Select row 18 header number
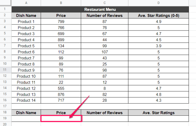This screenshot has height=126, width=196. tap(5, 112)
